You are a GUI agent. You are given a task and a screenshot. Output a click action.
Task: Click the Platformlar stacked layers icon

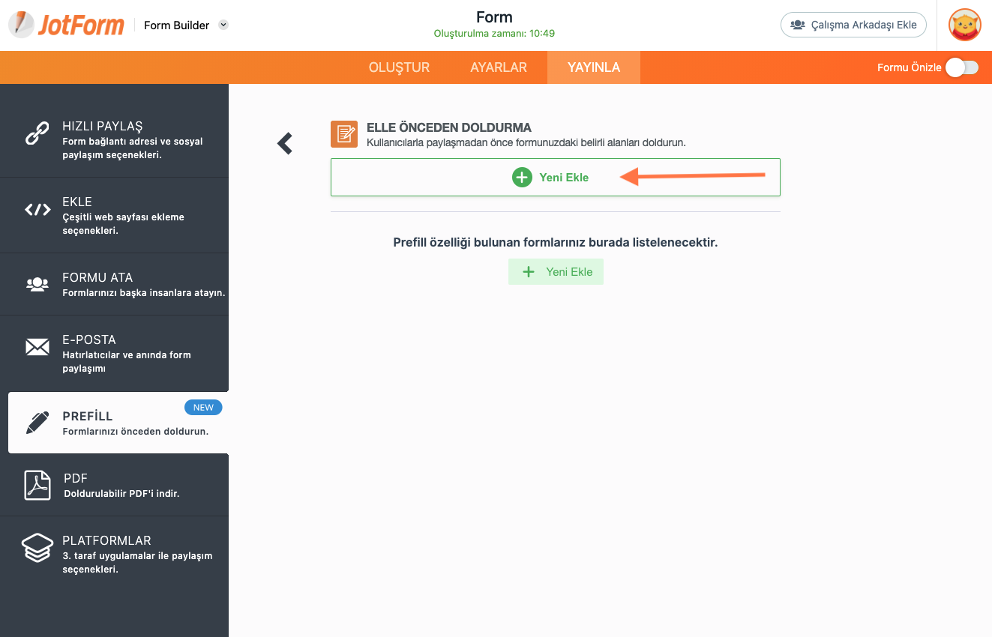click(37, 548)
